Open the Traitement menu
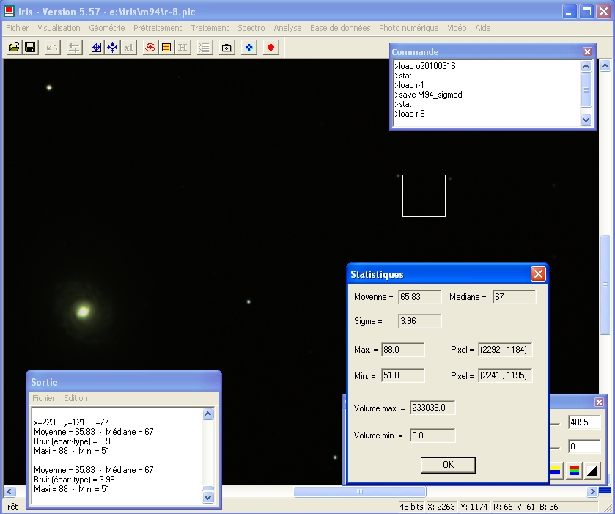Image resolution: width=615 pixels, height=514 pixels. 210,28
